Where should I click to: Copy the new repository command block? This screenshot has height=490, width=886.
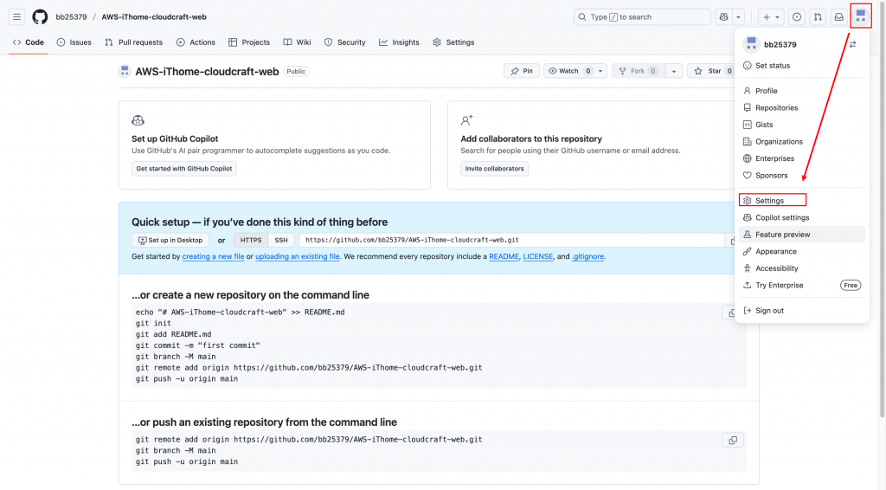point(733,313)
